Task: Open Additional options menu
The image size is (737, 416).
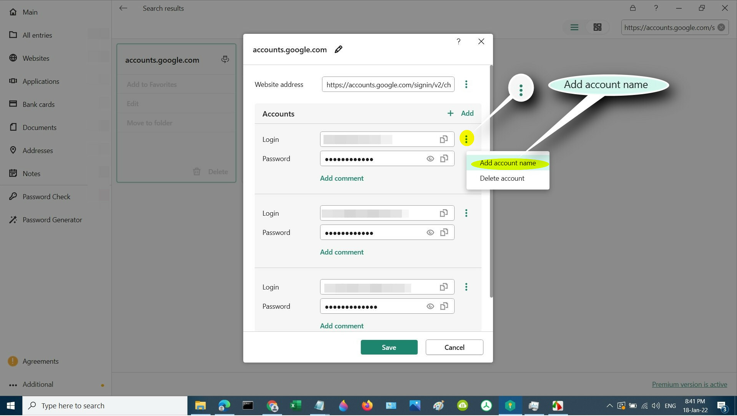Action: pyautogui.click(x=31, y=384)
